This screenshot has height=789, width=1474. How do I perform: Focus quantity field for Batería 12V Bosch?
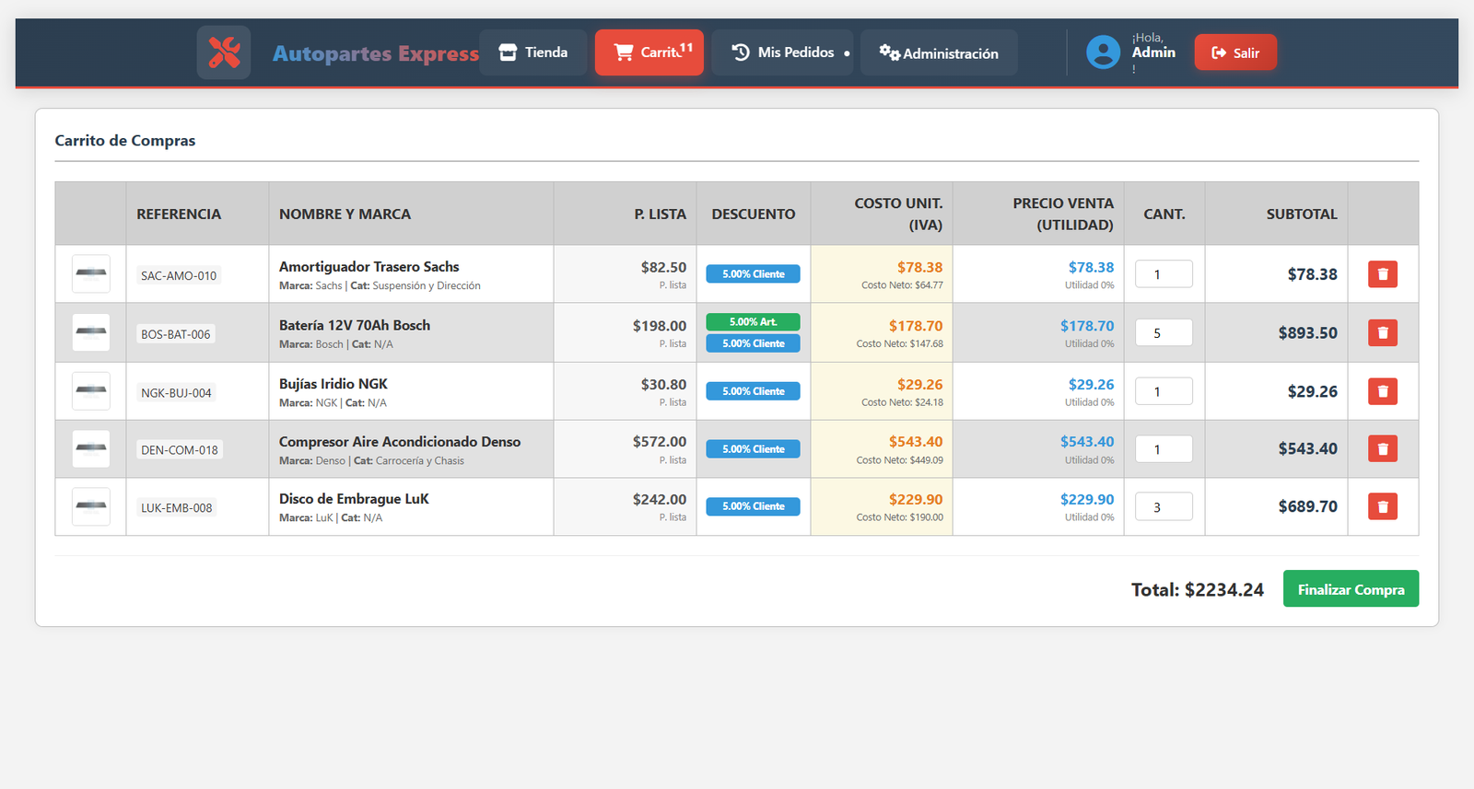coord(1164,333)
